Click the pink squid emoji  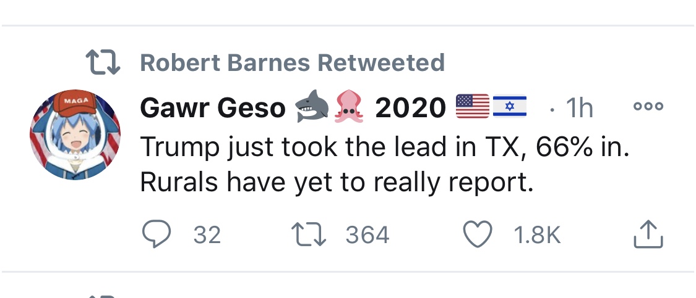coord(349,107)
